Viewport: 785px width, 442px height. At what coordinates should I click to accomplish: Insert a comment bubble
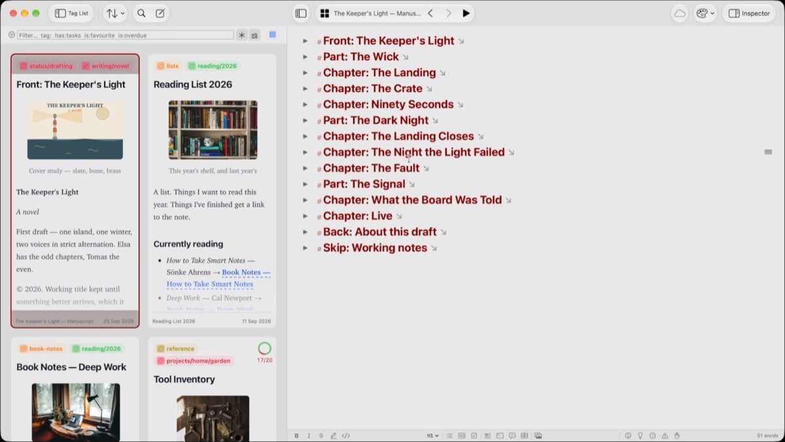tap(512, 435)
